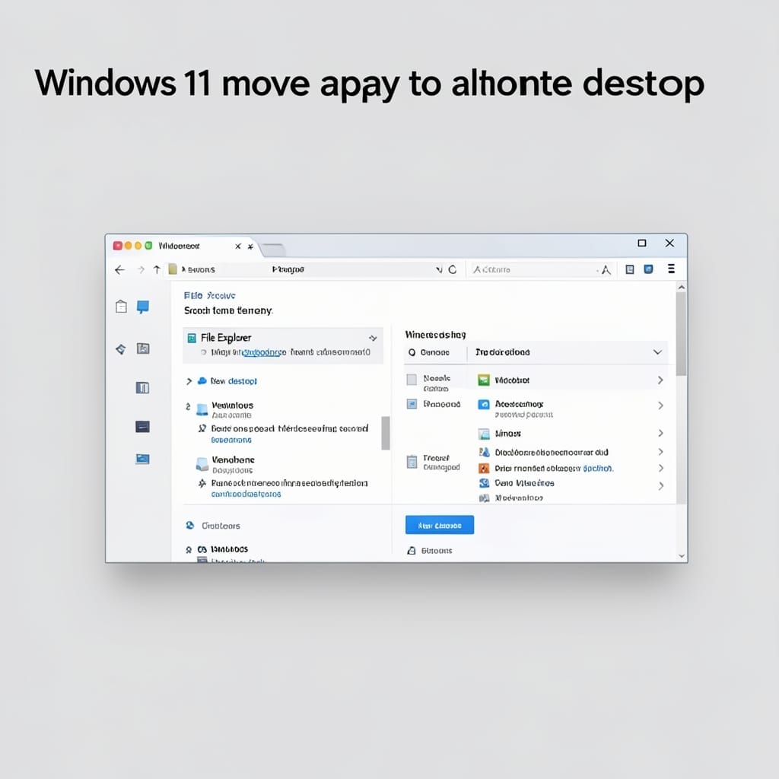Click the green Vidoobrot app icon
Screen dimensions: 779x779
(483, 380)
